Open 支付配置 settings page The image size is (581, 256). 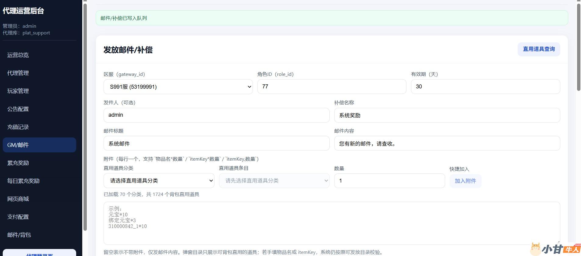[18, 217]
